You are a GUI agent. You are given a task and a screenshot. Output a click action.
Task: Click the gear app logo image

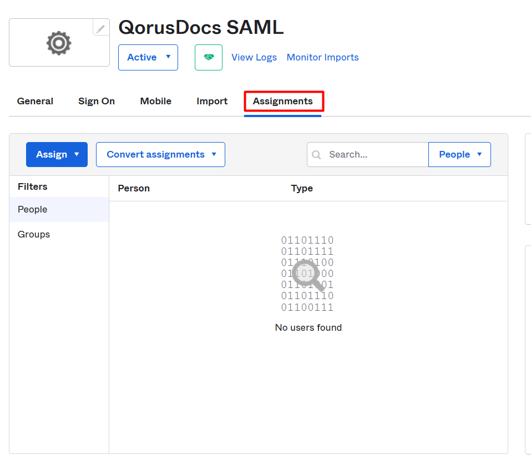click(x=59, y=43)
